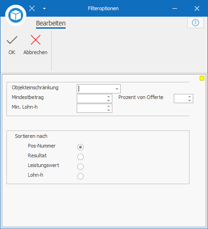The height and width of the screenshot is (229, 208).
Task: Select Lohn-h sort radio button
Action: coord(80,176)
